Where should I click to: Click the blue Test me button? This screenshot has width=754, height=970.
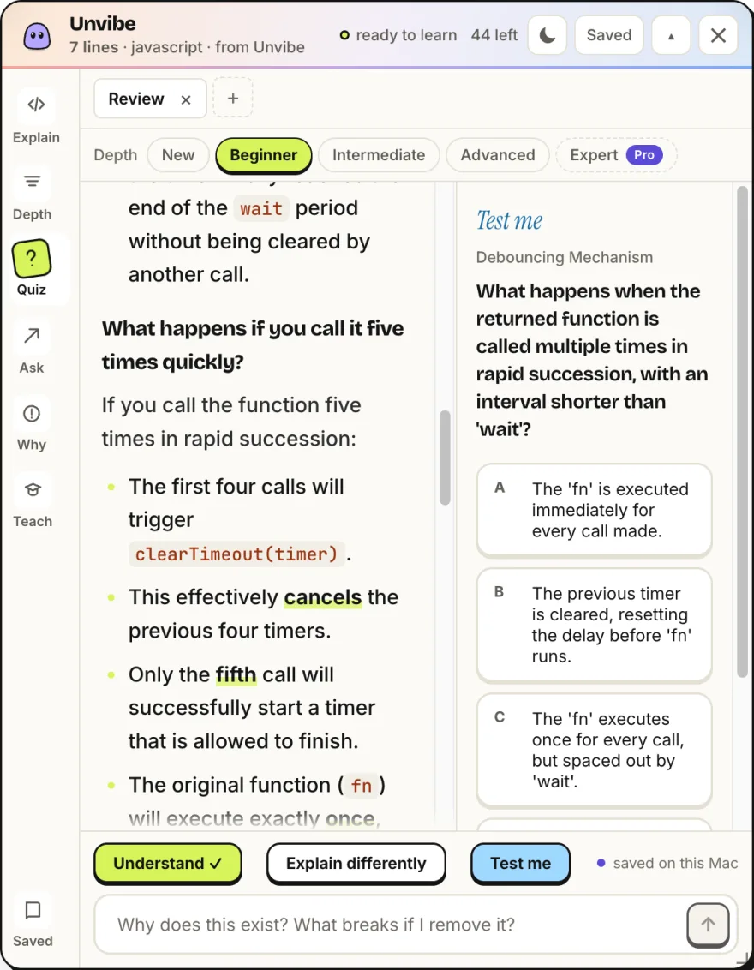point(520,863)
